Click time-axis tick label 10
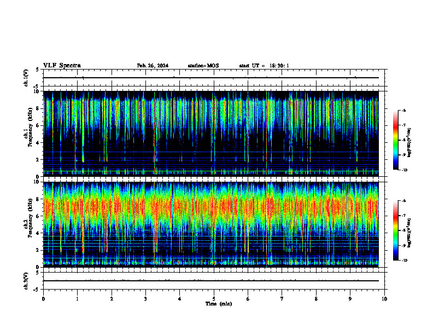433x335 pixels. [x=384, y=299]
